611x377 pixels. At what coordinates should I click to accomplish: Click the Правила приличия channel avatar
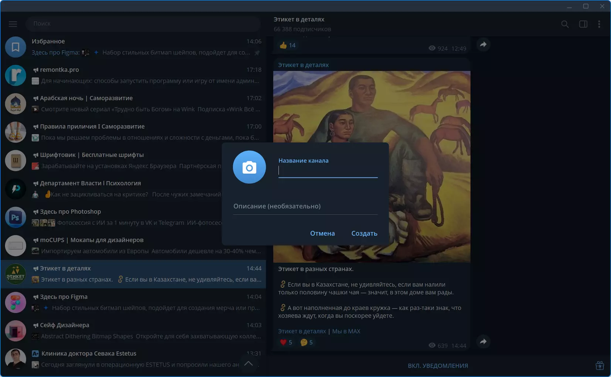pos(16,132)
